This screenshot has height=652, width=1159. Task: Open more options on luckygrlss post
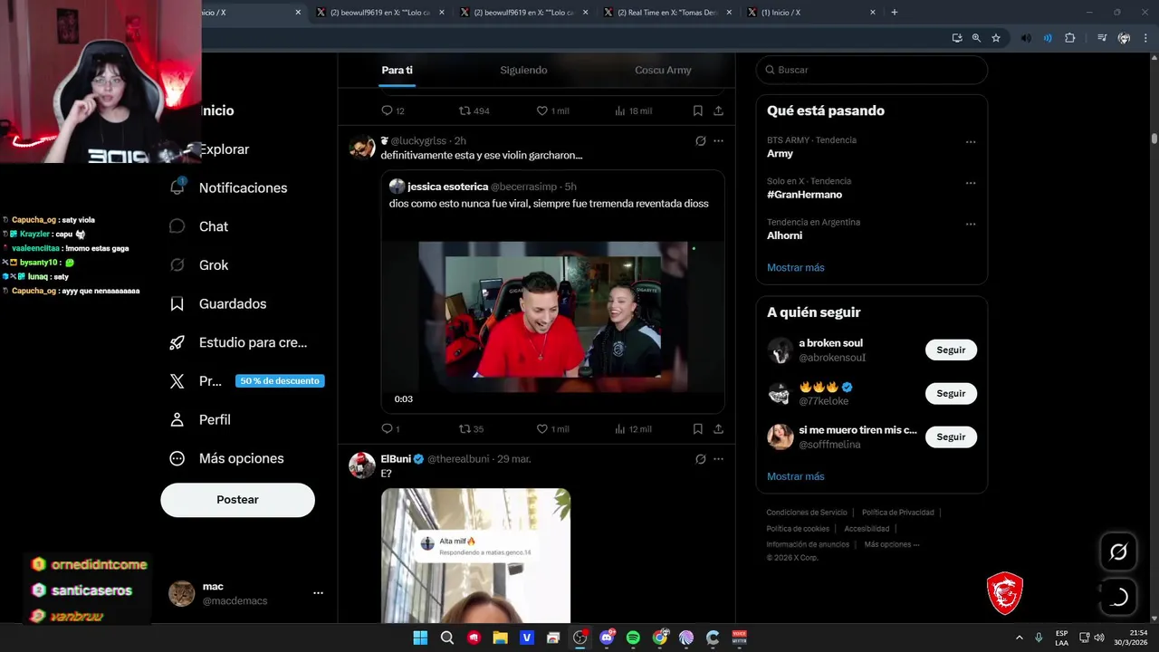coord(718,141)
